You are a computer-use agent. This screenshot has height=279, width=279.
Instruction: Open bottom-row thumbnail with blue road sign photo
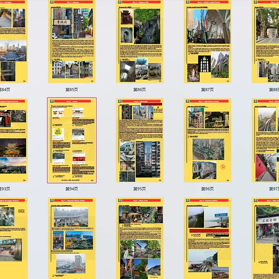coord(207,238)
